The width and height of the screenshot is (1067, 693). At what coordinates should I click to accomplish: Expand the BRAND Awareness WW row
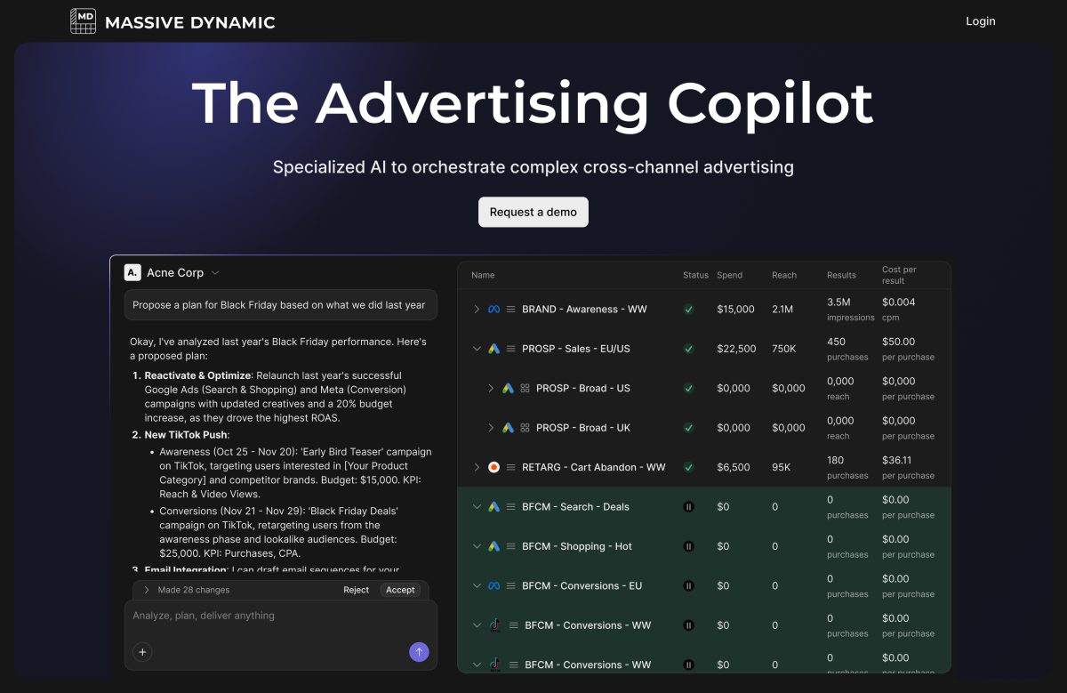(x=477, y=310)
